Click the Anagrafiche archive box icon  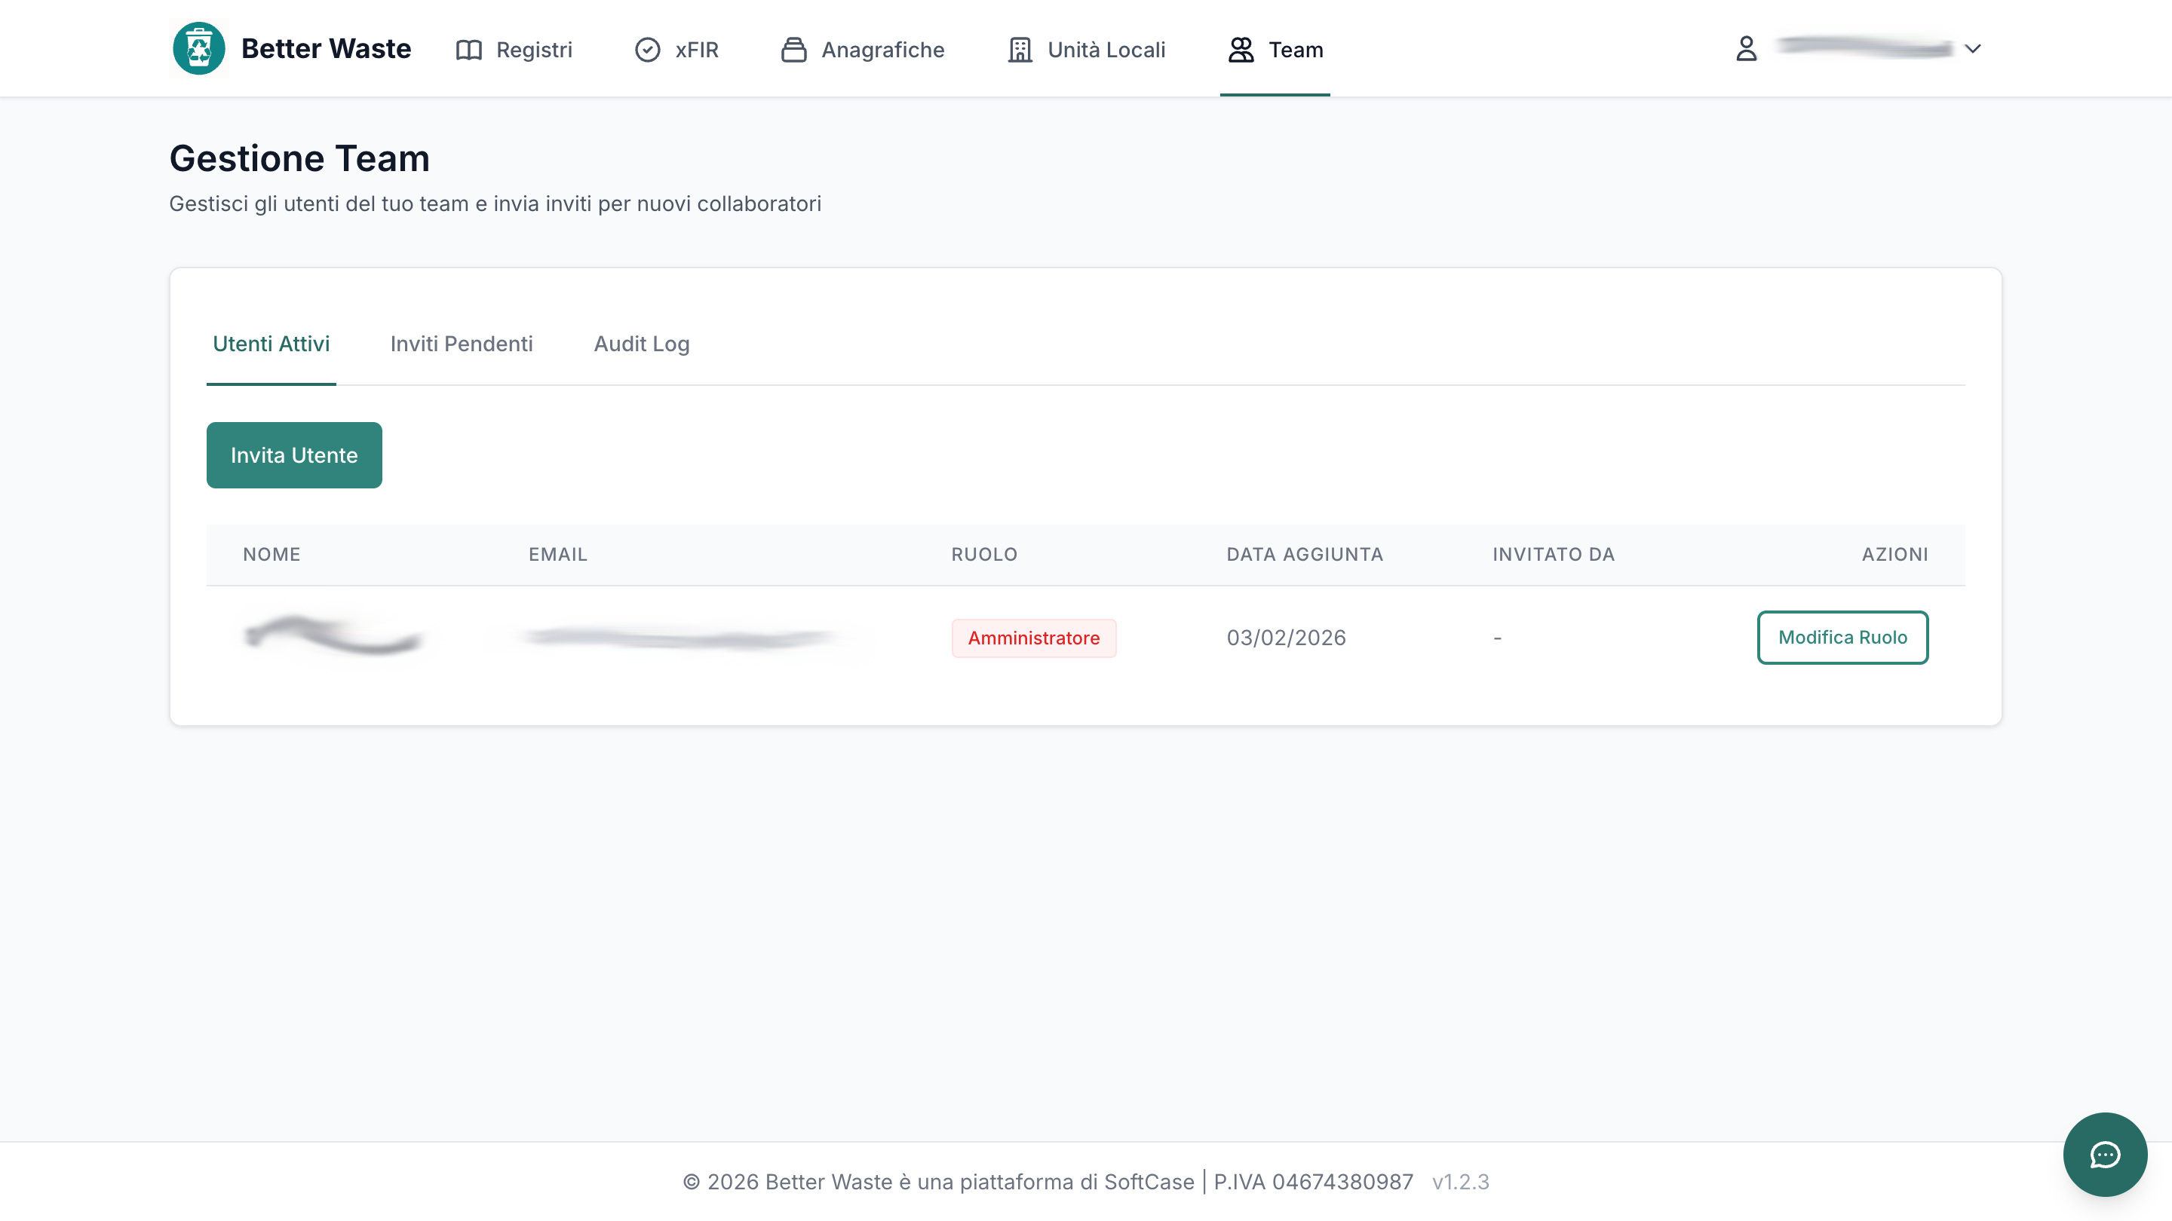793,50
